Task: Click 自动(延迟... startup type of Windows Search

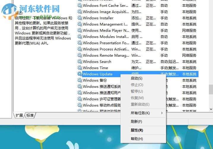Action: [169, 62]
